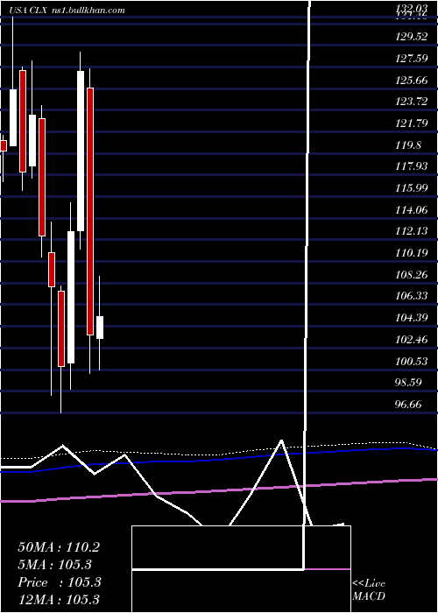Click the '5MA : 105.3' readout
The height and width of the screenshot is (613, 438).
(x=54, y=565)
